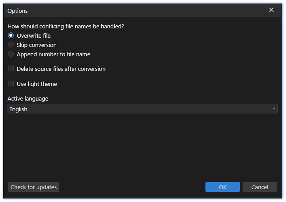Click the 'Use light theme' label text
The width and height of the screenshot is (286, 202).
click(37, 84)
